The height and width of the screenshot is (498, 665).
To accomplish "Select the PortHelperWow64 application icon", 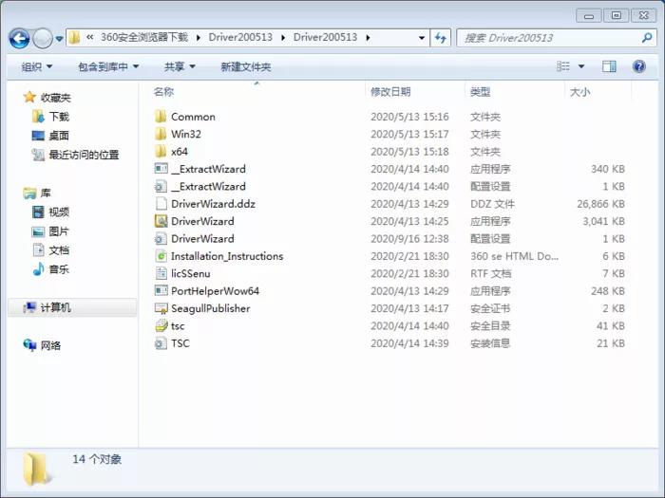I will 161,290.
